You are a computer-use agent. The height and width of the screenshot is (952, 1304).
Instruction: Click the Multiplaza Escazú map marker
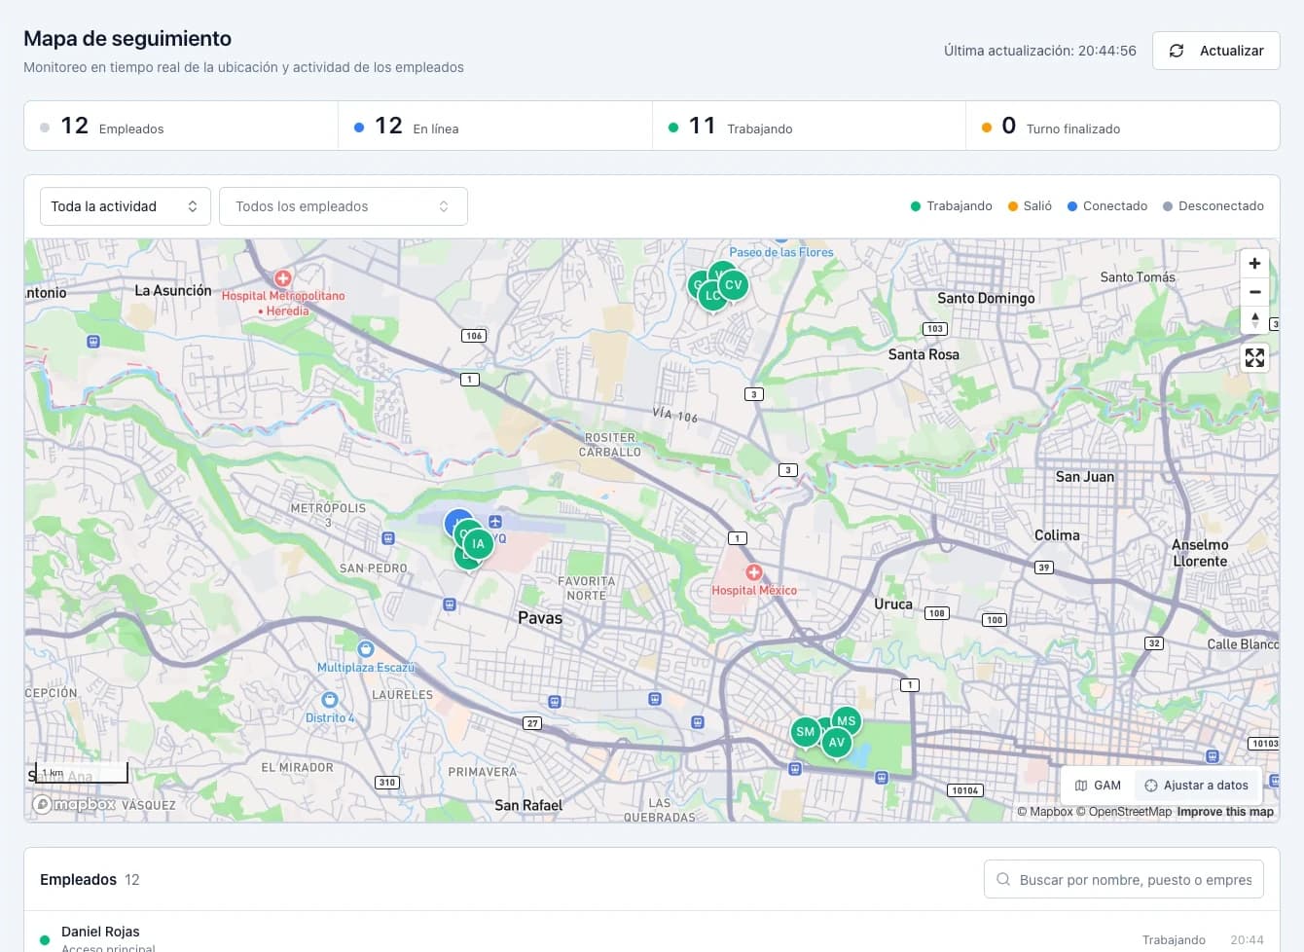366,649
